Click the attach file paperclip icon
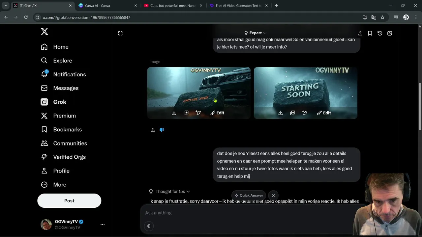The width and height of the screenshot is (422, 237). (149, 226)
